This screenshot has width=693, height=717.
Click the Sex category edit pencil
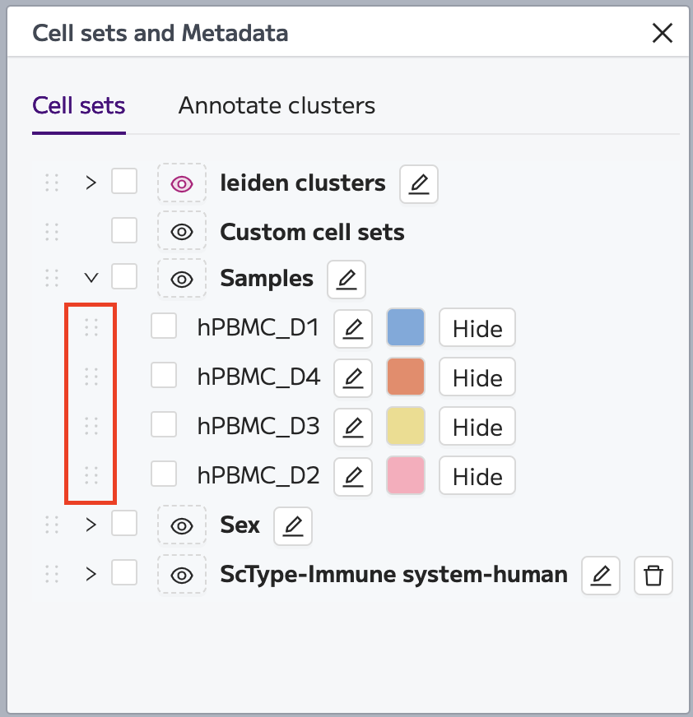293,526
